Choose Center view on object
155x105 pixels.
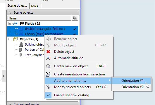pos(79,66)
